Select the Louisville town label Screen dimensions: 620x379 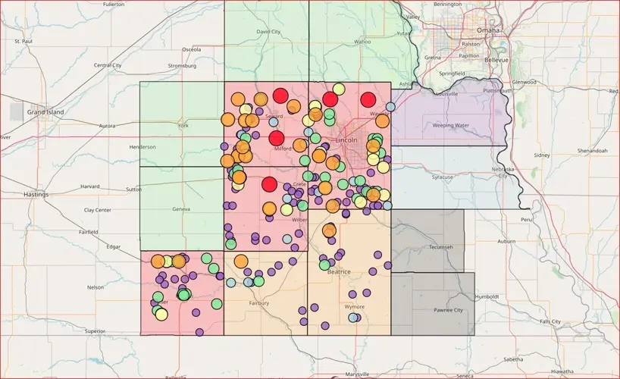click(446, 94)
